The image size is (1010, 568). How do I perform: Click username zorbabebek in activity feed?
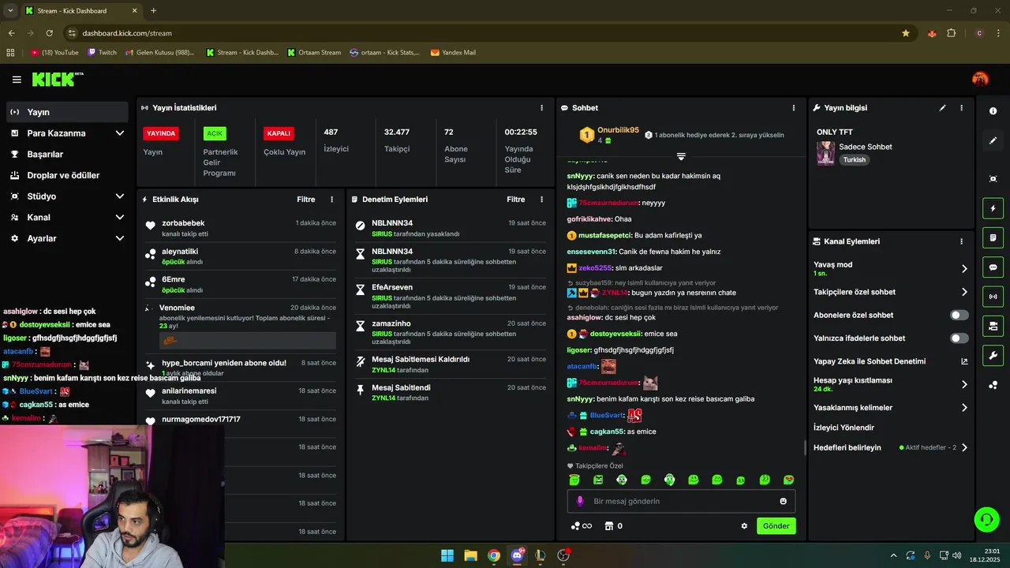183,223
